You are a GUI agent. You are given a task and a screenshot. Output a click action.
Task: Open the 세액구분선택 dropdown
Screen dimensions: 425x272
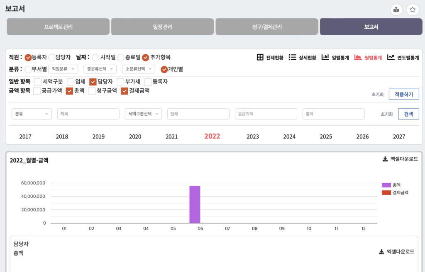143,114
